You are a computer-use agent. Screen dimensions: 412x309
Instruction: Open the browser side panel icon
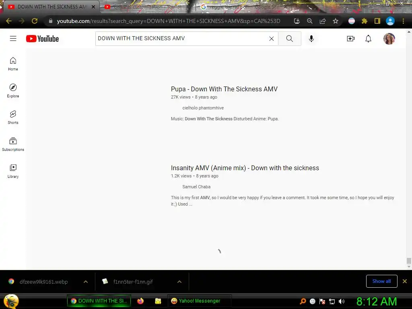tap(377, 21)
